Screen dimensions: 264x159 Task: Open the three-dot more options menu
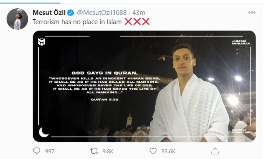[x=252, y=12]
